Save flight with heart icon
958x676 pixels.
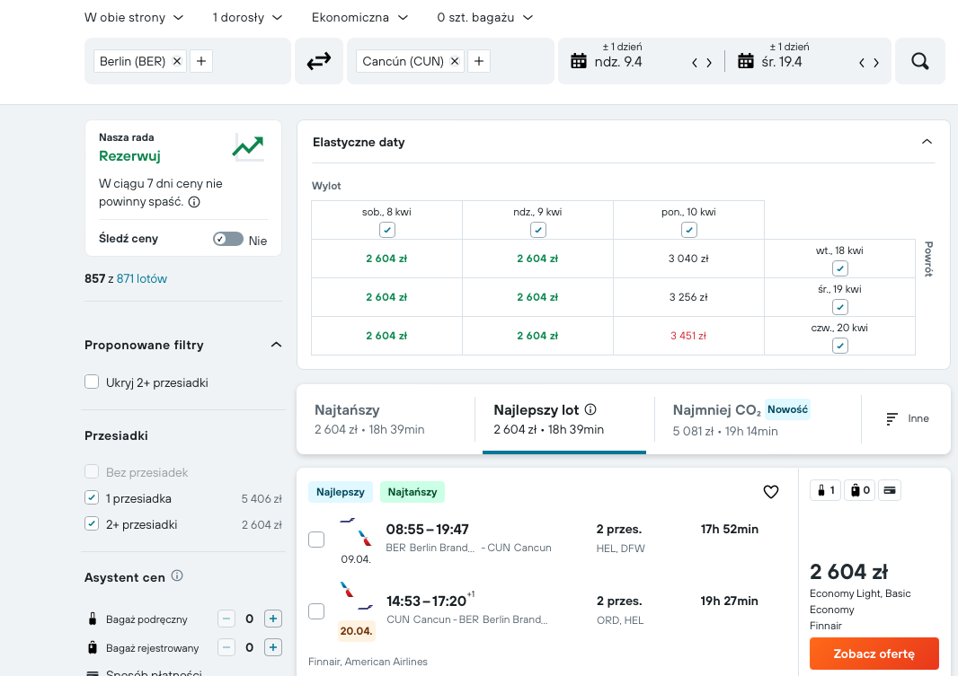pyautogui.click(x=771, y=492)
